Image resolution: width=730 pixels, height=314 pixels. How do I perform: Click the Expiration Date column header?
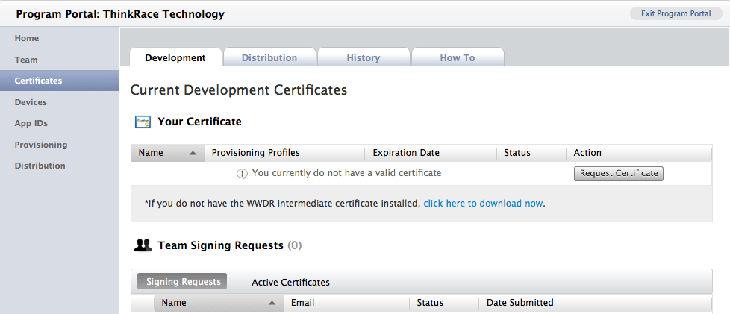(x=431, y=153)
